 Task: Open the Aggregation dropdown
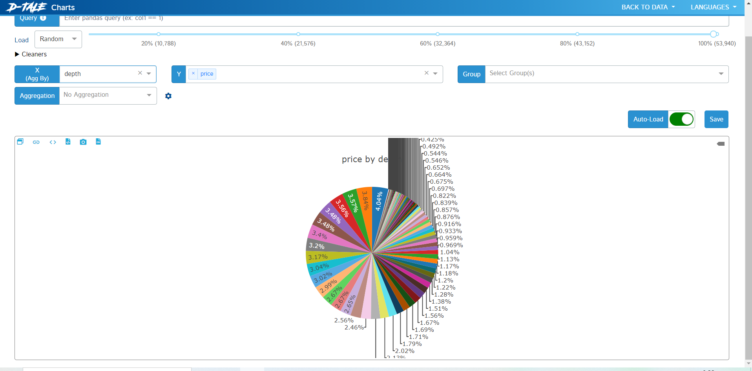[x=108, y=96]
